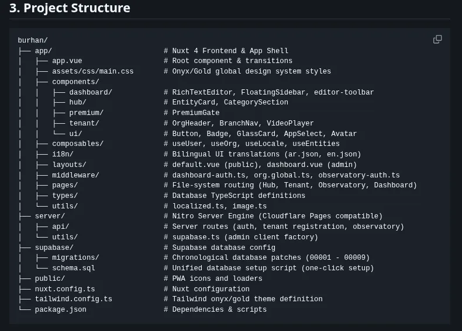Click comment "# Server routes (auth, tenant registration...)"
The height and width of the screenshot is (331, 462).
pyautogui.click(x=284, y=227)
